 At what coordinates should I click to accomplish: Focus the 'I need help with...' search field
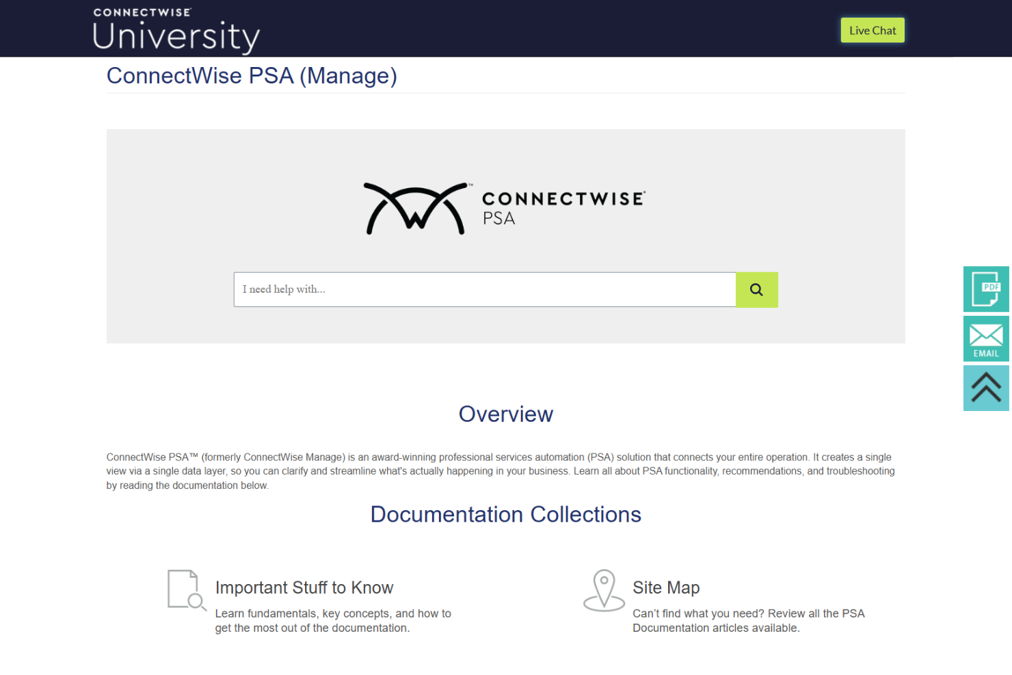[485, 289]
